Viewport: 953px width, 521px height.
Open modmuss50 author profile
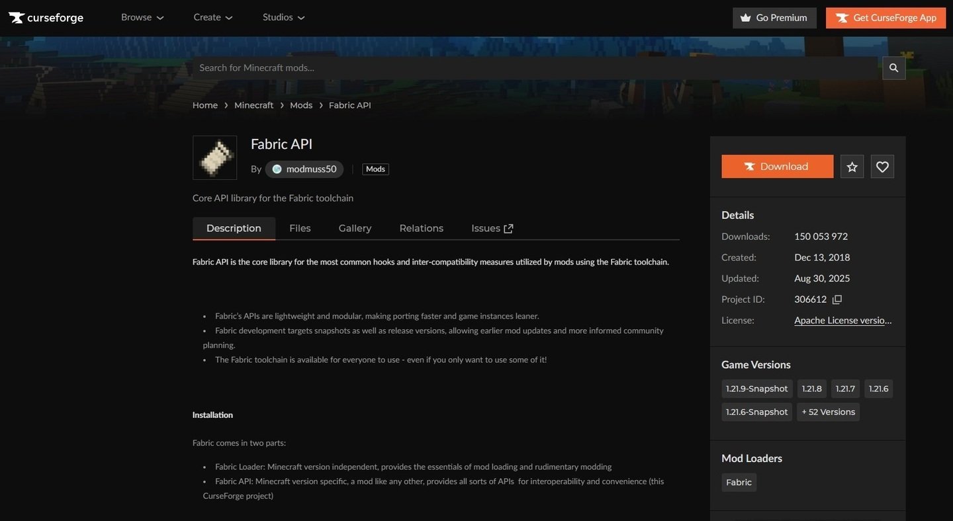(x=304, y=169)
